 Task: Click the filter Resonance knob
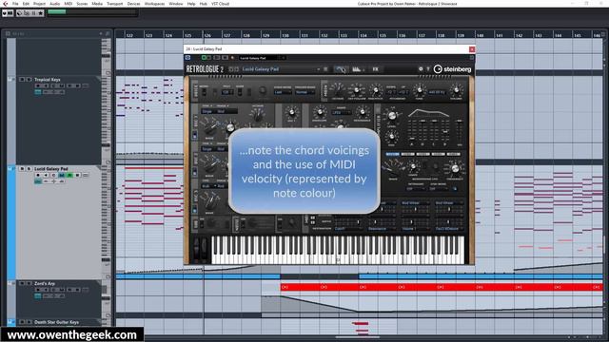coord(363,113)
